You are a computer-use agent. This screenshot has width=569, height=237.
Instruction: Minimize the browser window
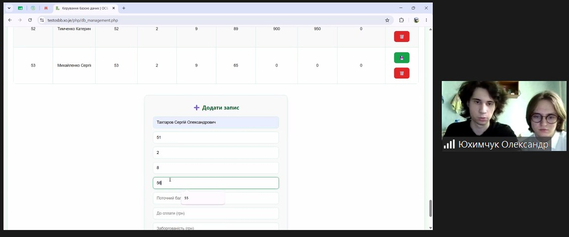[401, 8]
